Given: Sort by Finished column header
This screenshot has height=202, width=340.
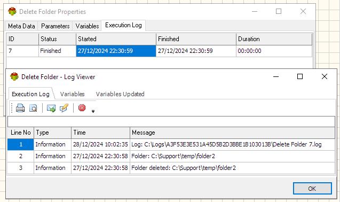Looking at the screenshot, I should (196, 39).
